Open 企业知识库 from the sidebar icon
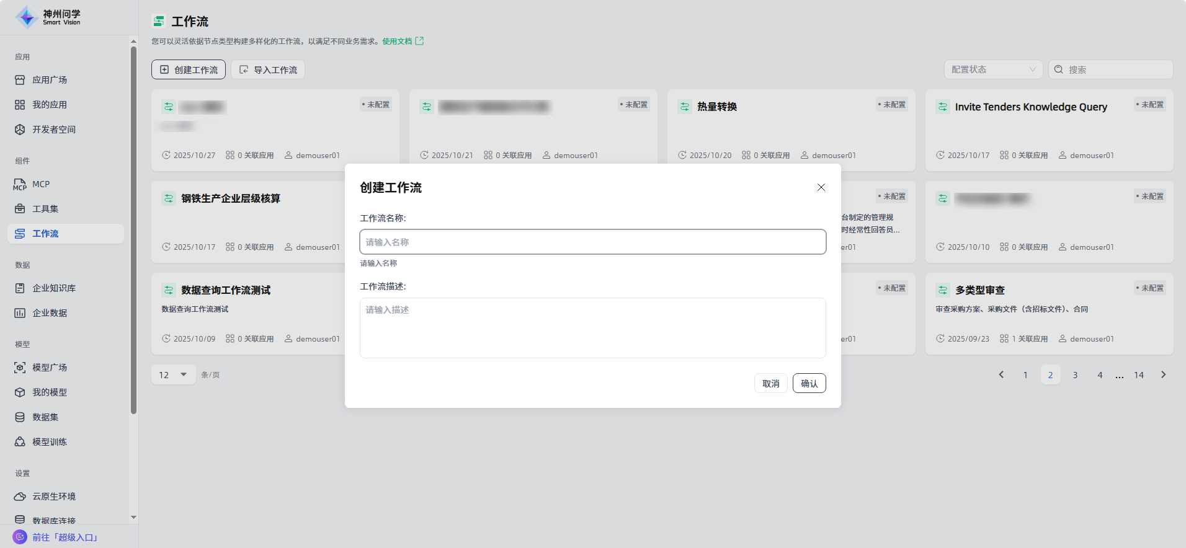 [20, 288]
